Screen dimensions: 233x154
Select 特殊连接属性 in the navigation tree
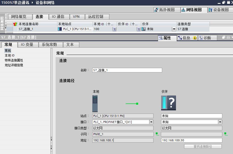[x=14, y=60]
